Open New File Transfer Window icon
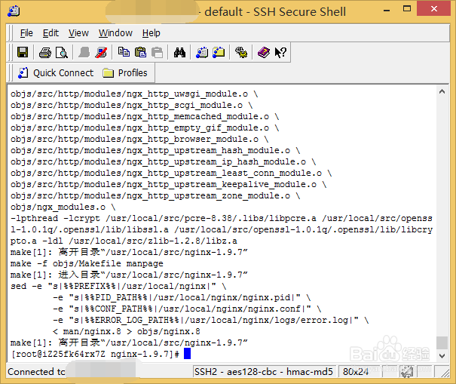Image resolution: width=456 pixels, height=384 pixels. click(219, 53)
